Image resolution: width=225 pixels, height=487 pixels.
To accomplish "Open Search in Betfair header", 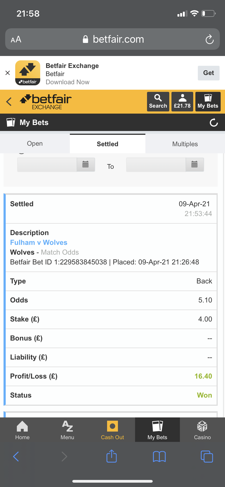I will tap(158, 102).
